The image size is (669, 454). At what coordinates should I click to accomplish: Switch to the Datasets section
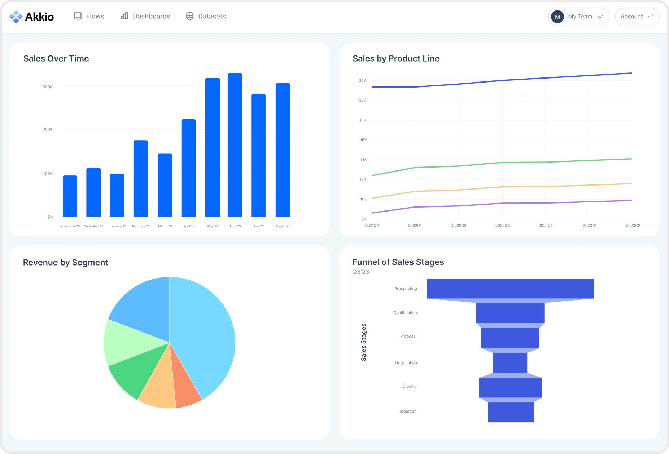211,16
